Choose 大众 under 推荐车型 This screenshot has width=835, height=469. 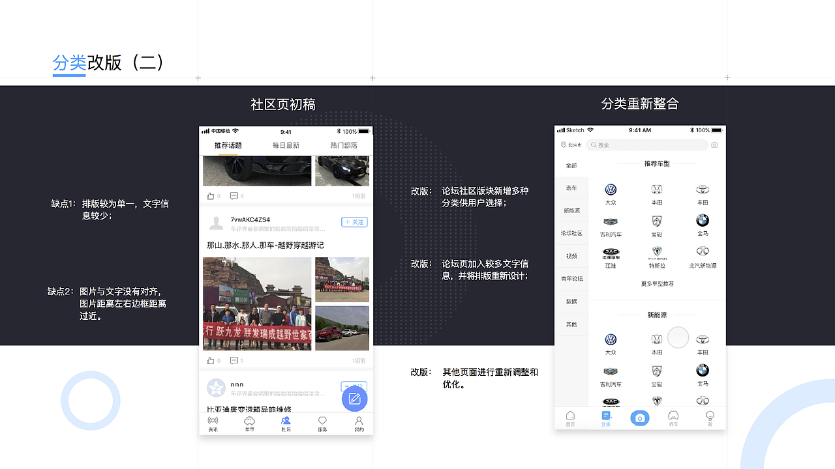[x=611, y=194]
